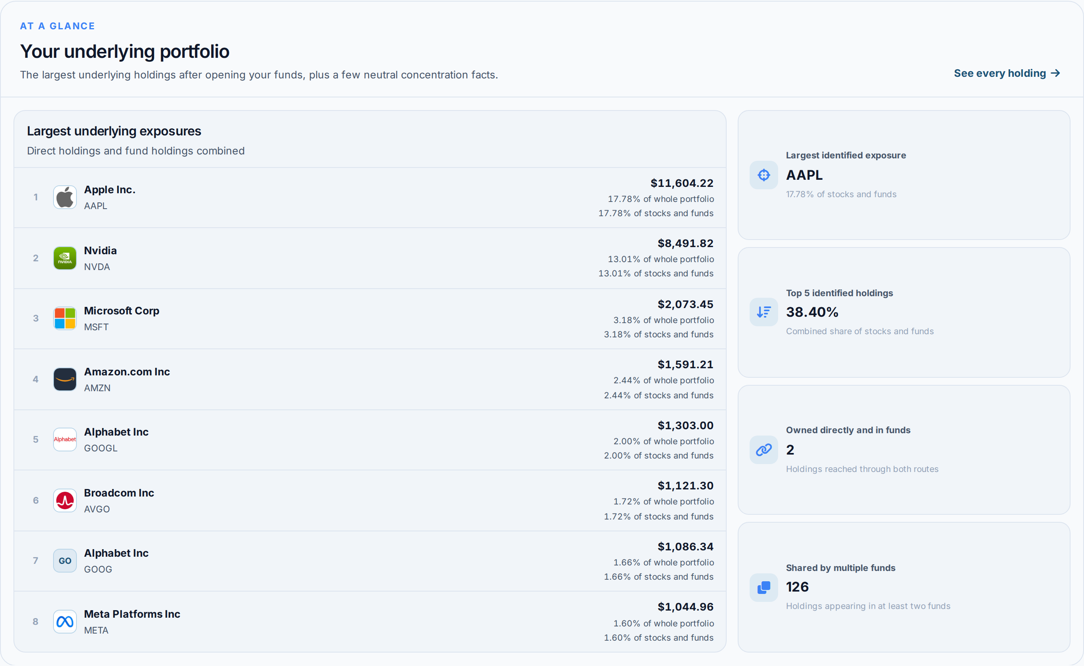1084x666 pixels.
Task: Click the 38.40% top 5 holdings figure
Action: pyautogui.click(x=812, y=312)
